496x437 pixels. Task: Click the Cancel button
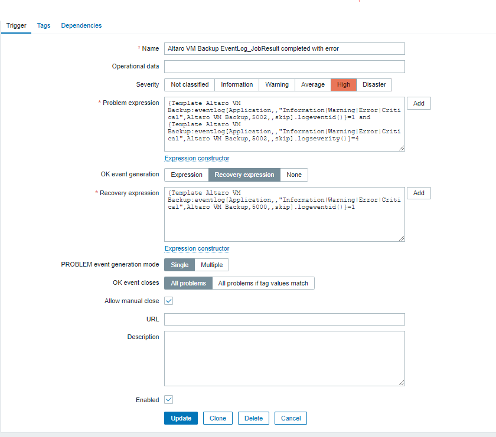(291, 418)
